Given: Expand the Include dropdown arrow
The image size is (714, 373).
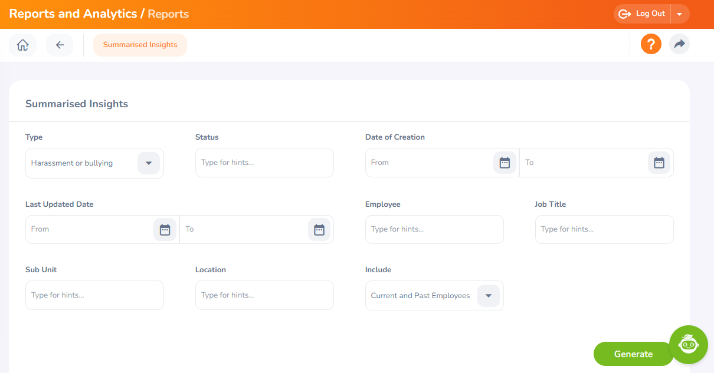Looking at the screenshot, I should coord(488,296).
